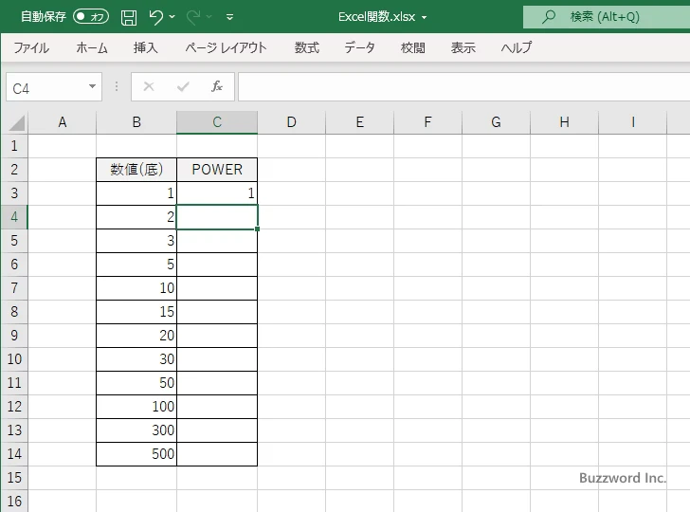
Task: Open the 数式 ribbon tab
Action: pyautogui.click(x=307, y=47)
